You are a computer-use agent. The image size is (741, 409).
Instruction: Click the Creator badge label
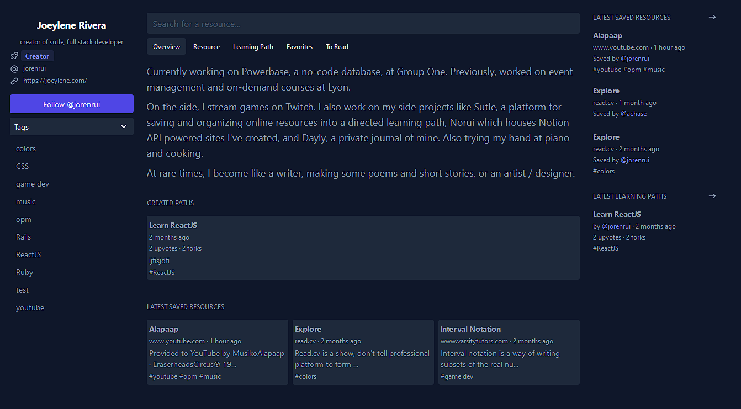coord(36,56)
